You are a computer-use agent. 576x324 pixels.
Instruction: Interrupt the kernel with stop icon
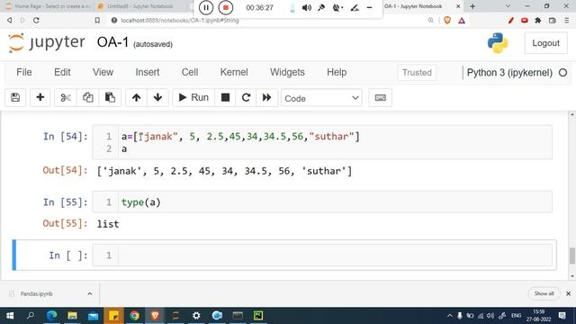click(x=225, y=98)
